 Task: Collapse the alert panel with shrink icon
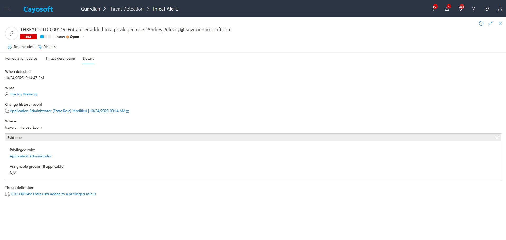pos(490,23)
